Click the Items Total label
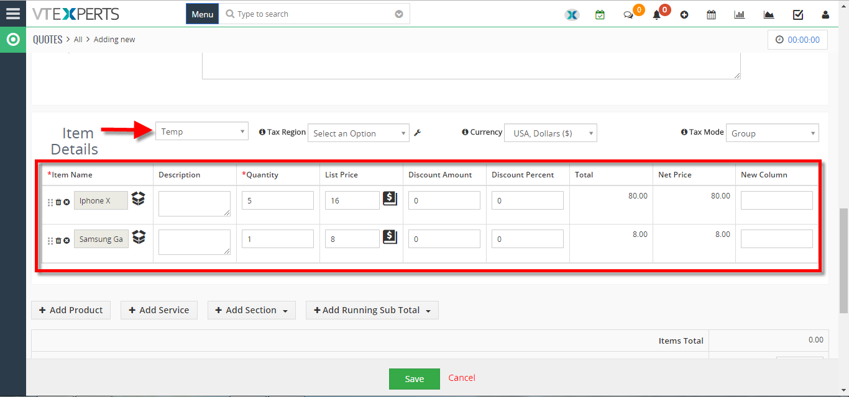The height and width of the screenshot is (397, 849). click(x=681, y=341)
